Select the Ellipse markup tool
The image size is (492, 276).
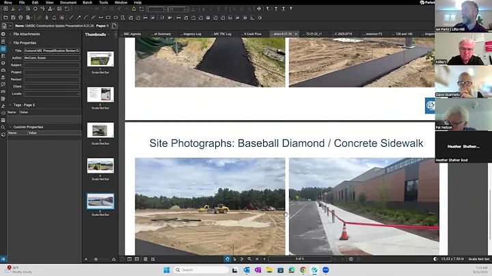coord(115,18)
